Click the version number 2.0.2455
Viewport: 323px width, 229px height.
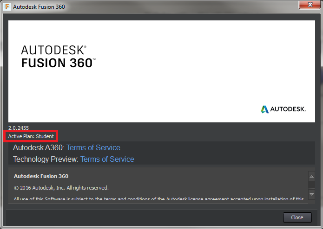tap(18, 128)
